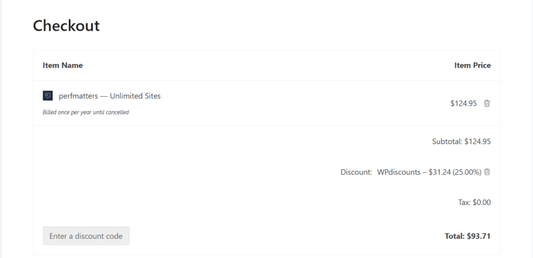Click the Billed once per year note
The height and width of the screenshot is (258, 533).
tap(86, 112)
